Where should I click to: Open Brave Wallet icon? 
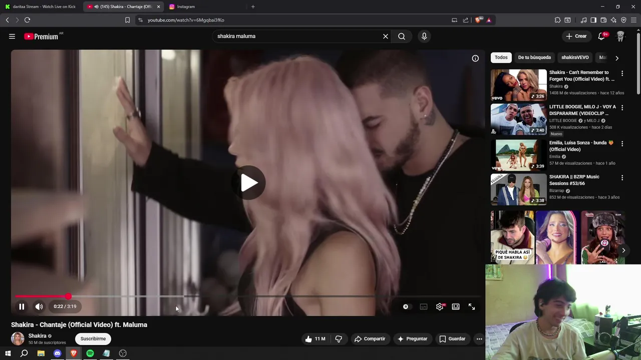(603, 20)
